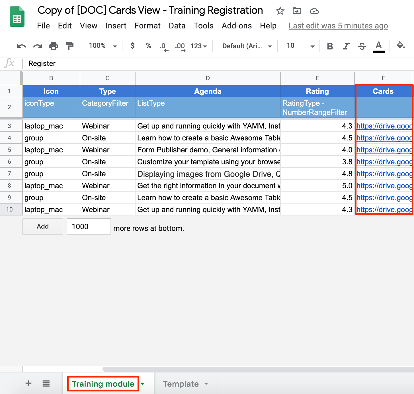The height and width of the screenshot is (394, 414).
Task: Activate the paint format tool
Action: (x=69, y=46)
